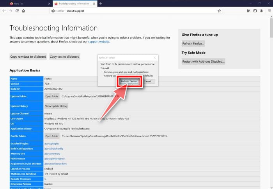Confirm Refresh Firefox in the dialog
This screenshot has height=189, width=273.
pos(129,81)
